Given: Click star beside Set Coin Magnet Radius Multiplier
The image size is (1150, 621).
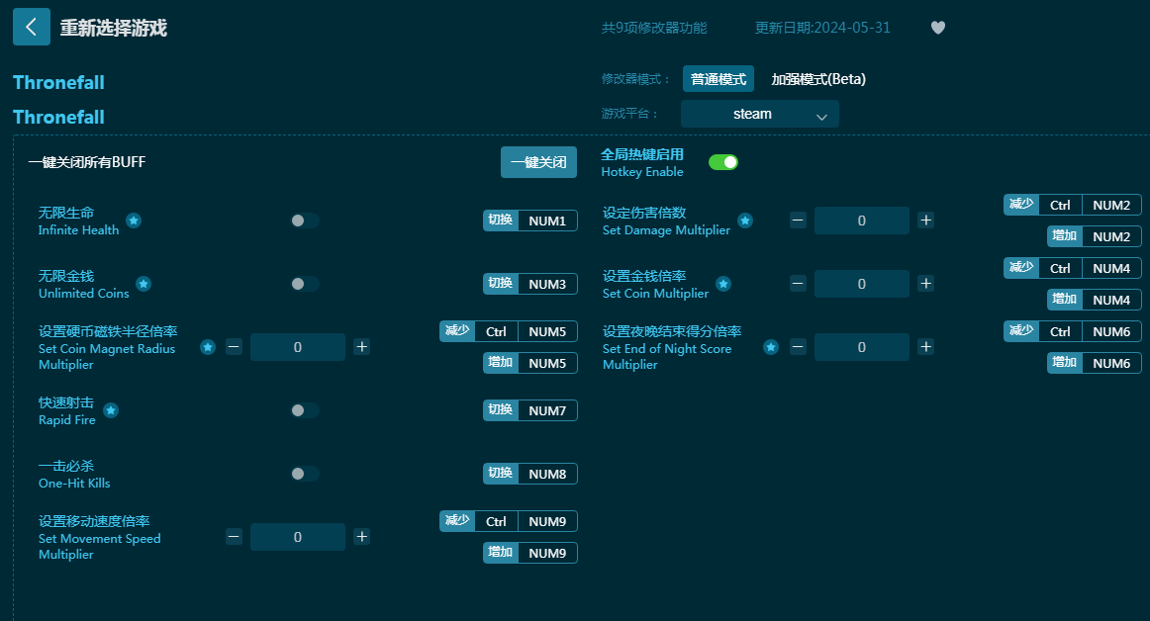Looking at the screenshot, I should (208, 347).
